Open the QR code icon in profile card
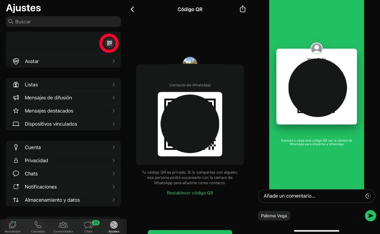This screenshot has height=234, width=380. [x=109, y=43]
